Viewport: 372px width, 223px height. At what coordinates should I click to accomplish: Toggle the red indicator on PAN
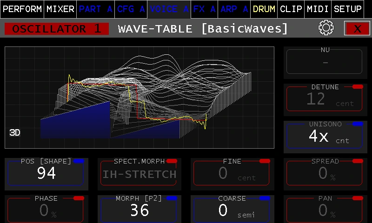coord(358,198)
